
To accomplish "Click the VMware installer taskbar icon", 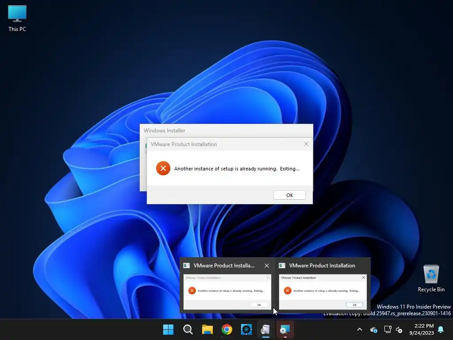I will 265,329.
